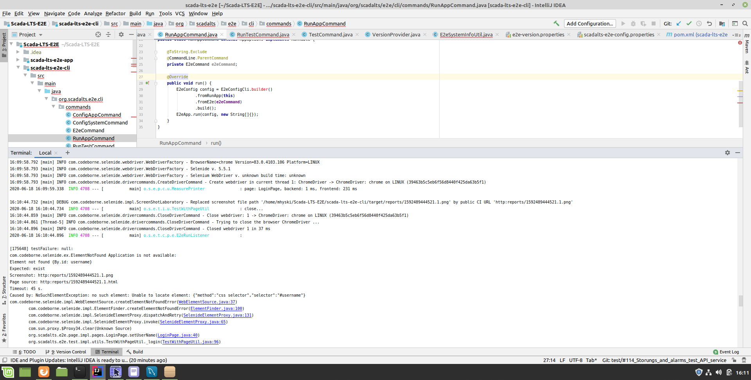Open Search Everywhere with the magnifier icon
The width and height of the screenshot is (751, 380).
pyautogui.click(x=745, y=23)
